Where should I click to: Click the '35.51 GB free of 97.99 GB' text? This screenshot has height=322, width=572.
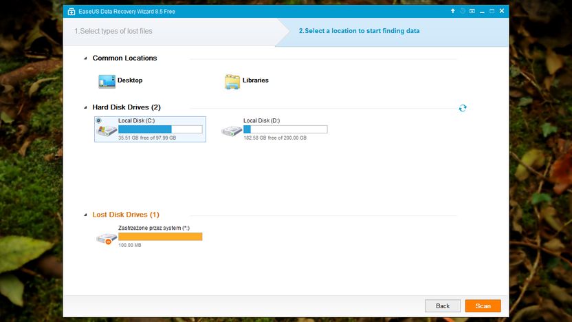[x=147, y=138]
